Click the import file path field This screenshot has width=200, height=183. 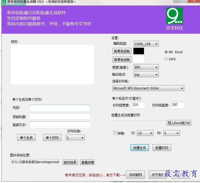138,124
